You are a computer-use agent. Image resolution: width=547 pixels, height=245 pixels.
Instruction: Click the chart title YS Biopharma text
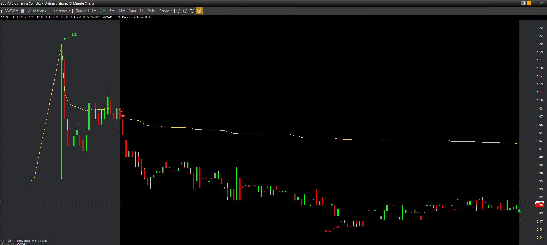pos(47,3)
